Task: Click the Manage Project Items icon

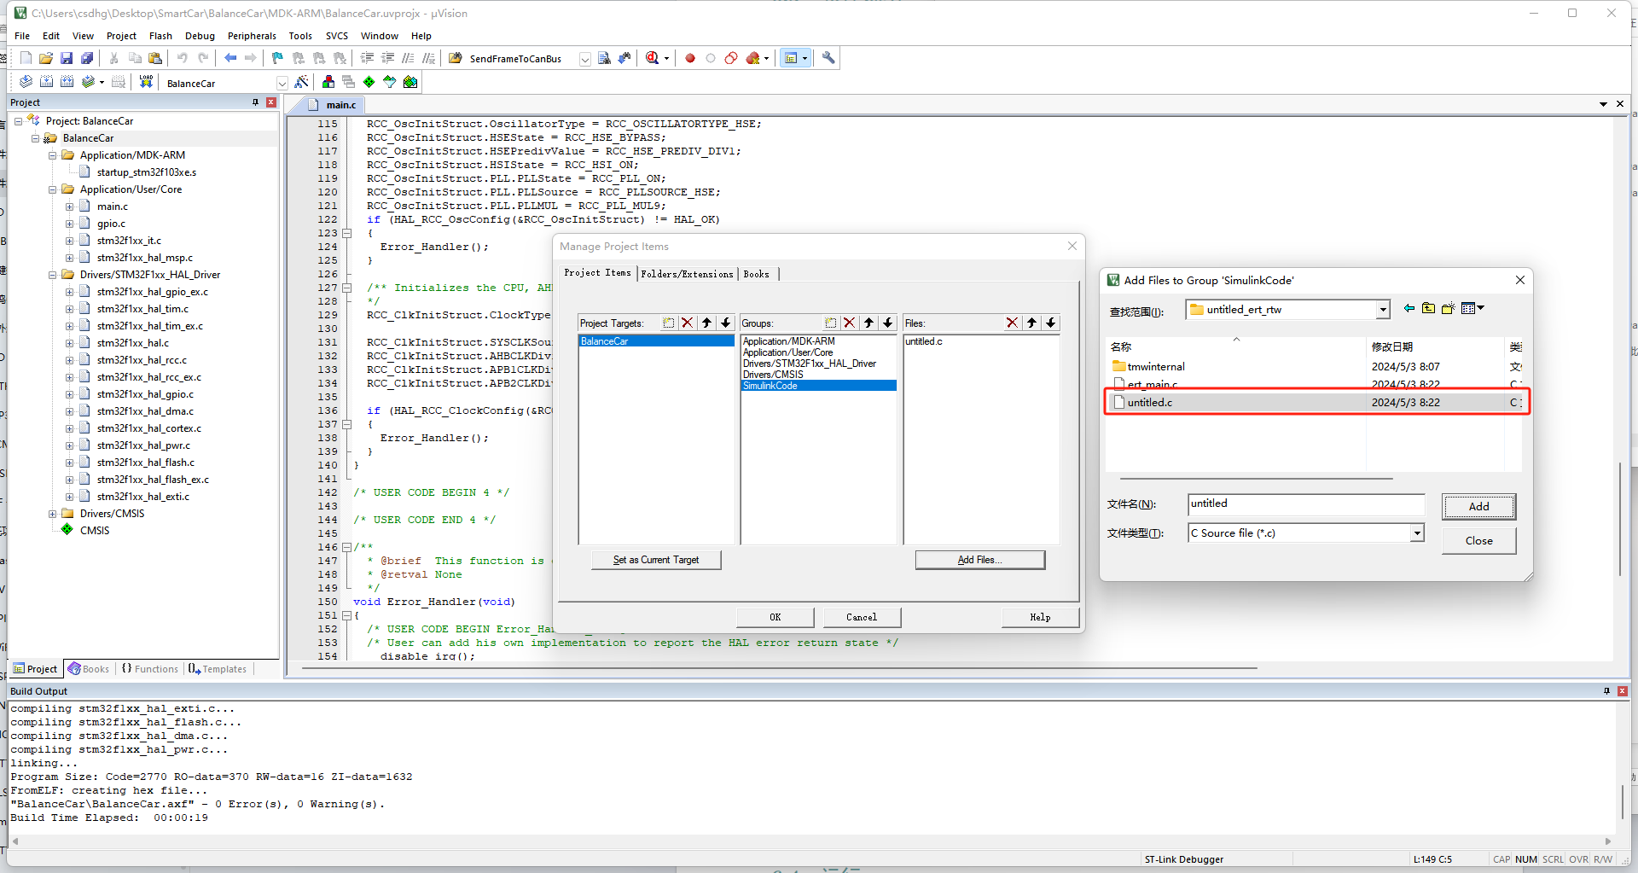Action: pos(328,82)
